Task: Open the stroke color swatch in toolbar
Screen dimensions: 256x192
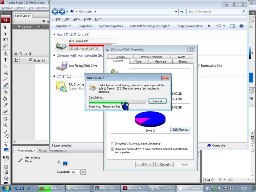Action: [6, 136]
